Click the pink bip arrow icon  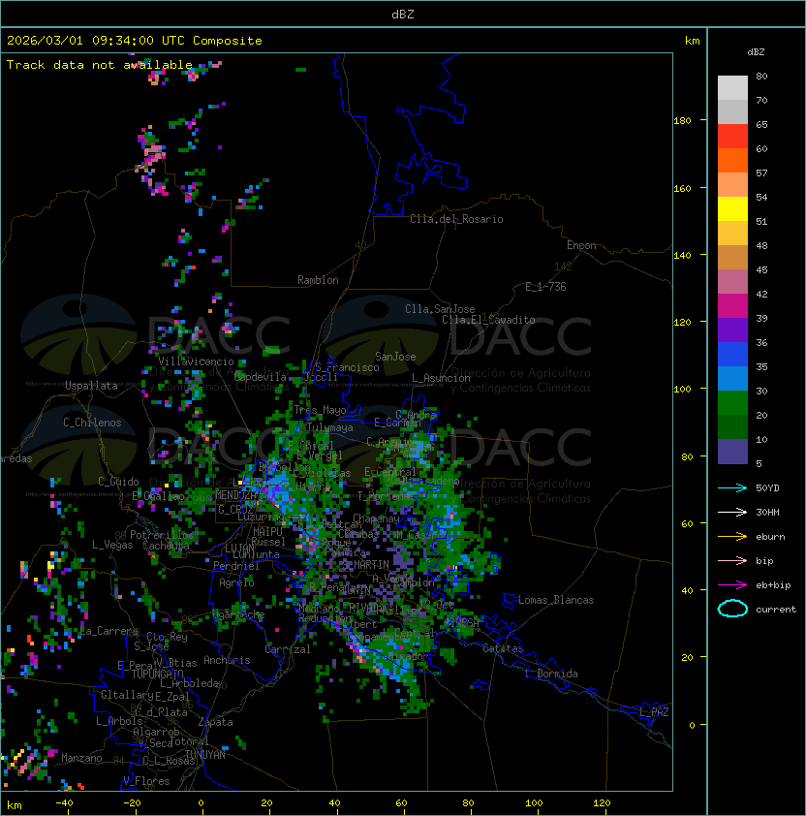732,560
